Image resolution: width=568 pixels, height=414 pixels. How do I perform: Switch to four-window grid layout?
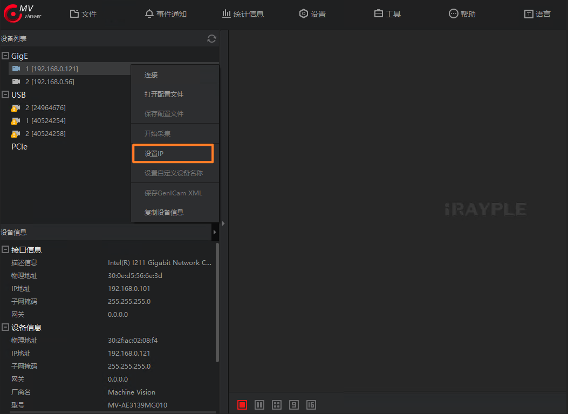pyautogui.click(x=277, y=405)
